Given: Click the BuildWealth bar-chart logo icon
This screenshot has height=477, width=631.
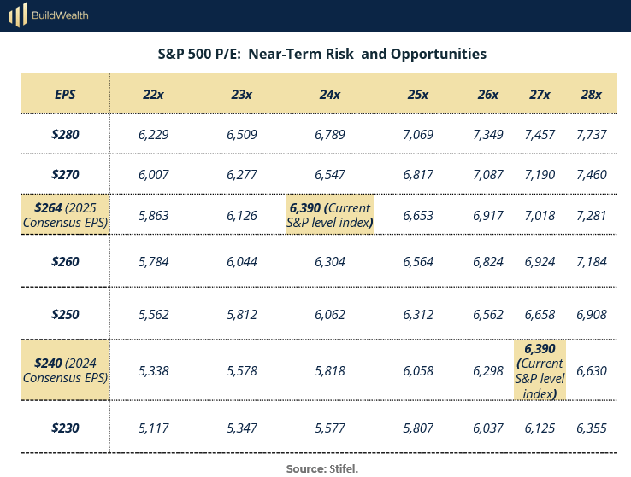Looking at the screenshot, I should click(16, 15).
